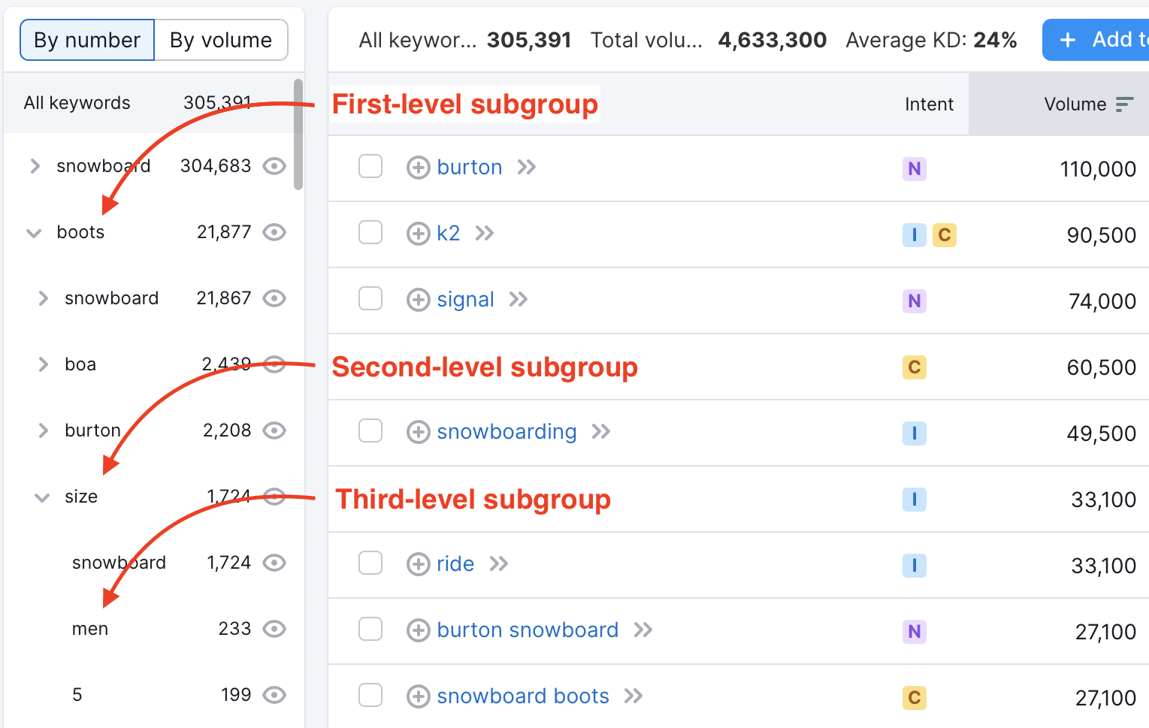Select the burton row checkbox
1149x728 pixels.
[x=370, y=166]
